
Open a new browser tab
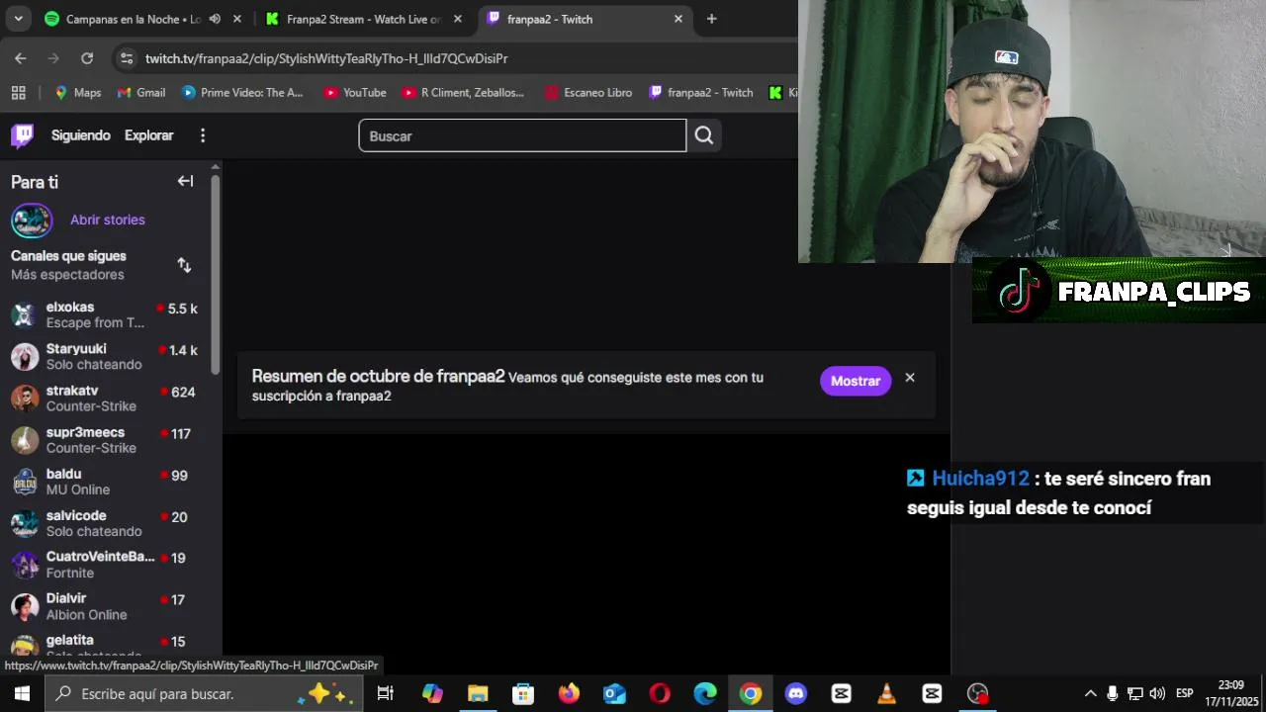click(711, 19)
